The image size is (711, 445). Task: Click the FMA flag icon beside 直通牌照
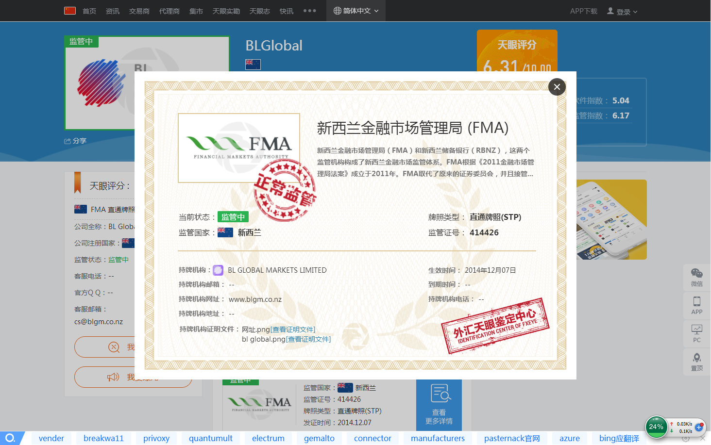coord(81,209)
